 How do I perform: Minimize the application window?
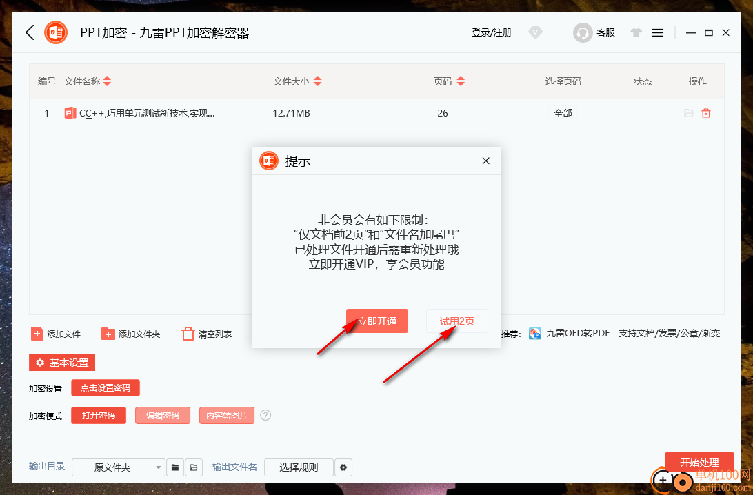click(690, 32)
